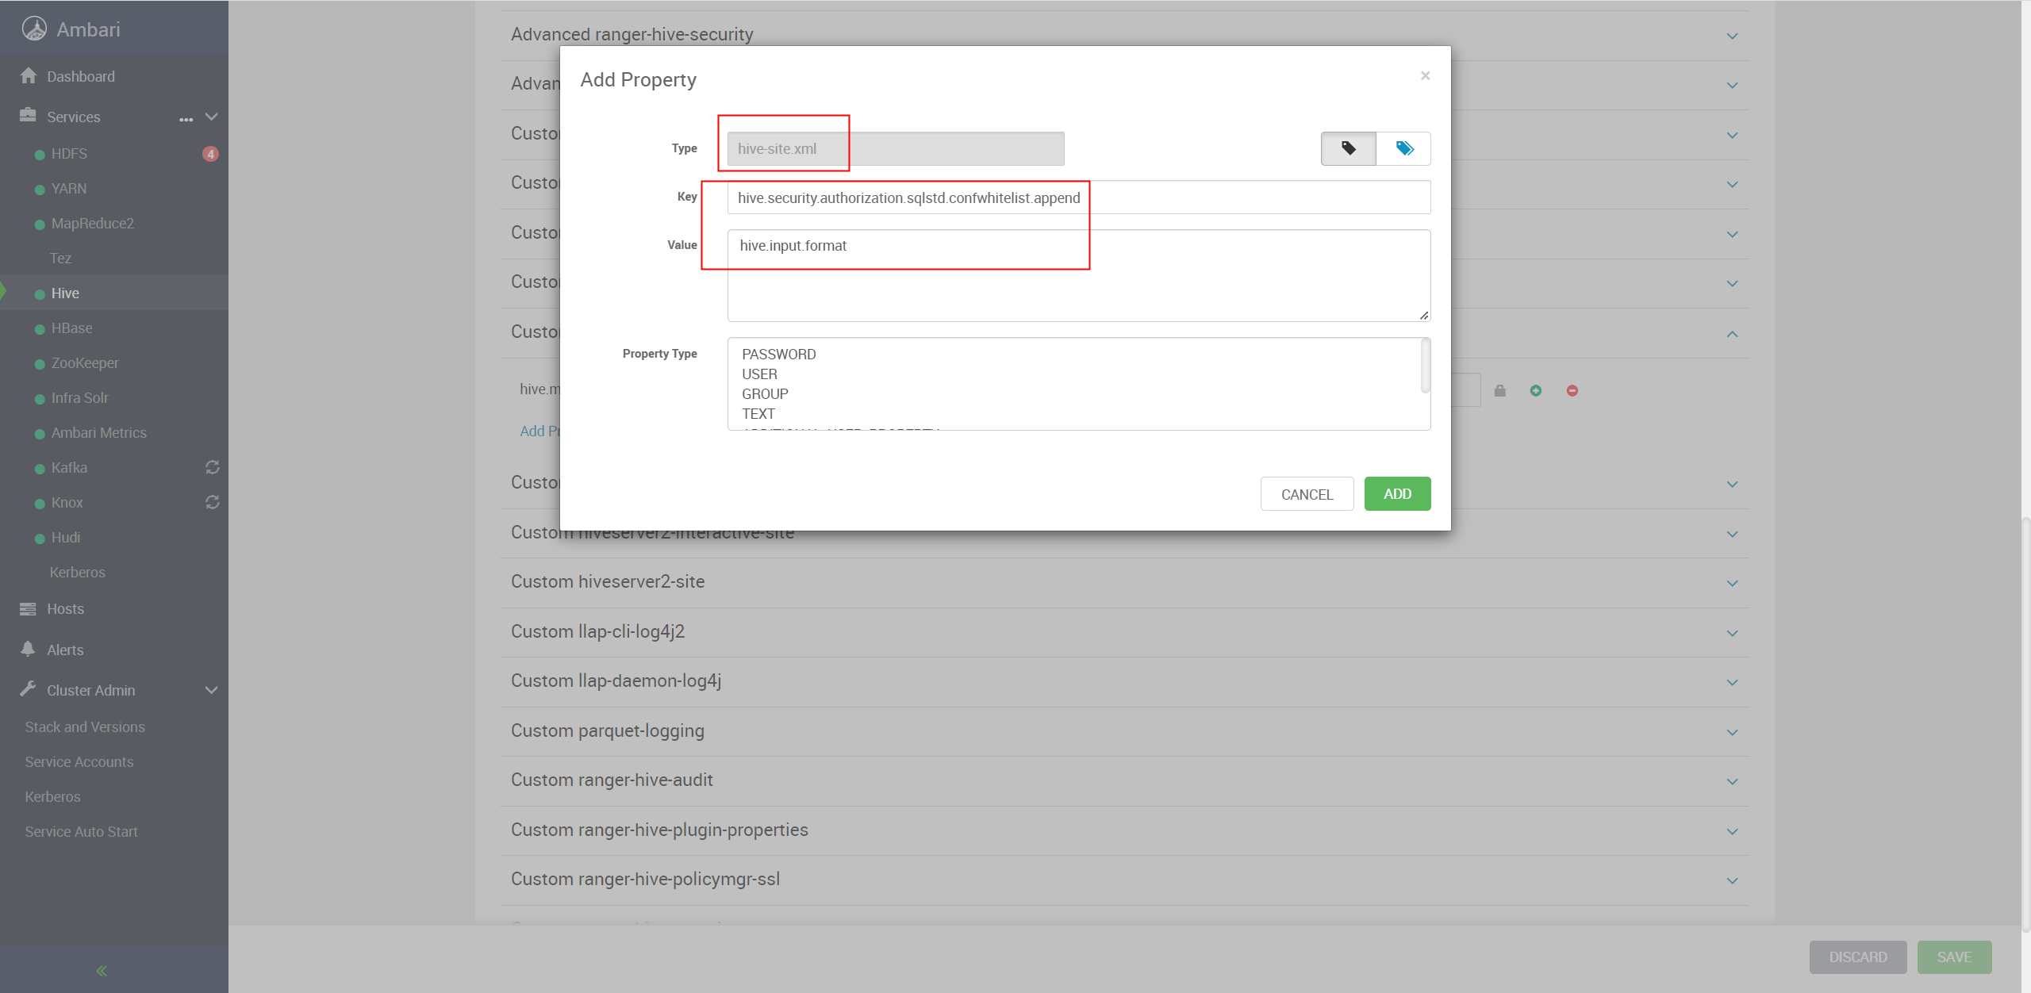Select PASSWORD in Property Type list
Viewport: 2031px width, 993px height.
[x=777, y=354]
